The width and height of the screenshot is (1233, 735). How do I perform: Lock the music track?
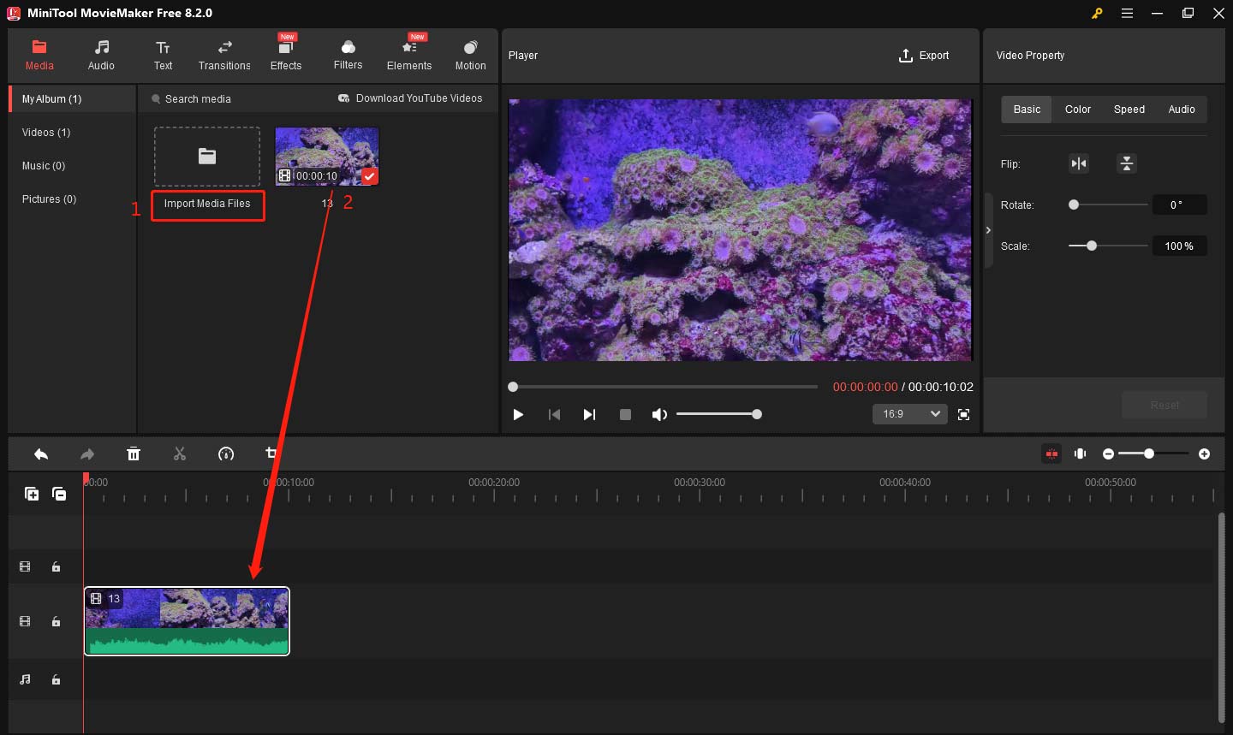pyautogui.click(x=56, y=680)
